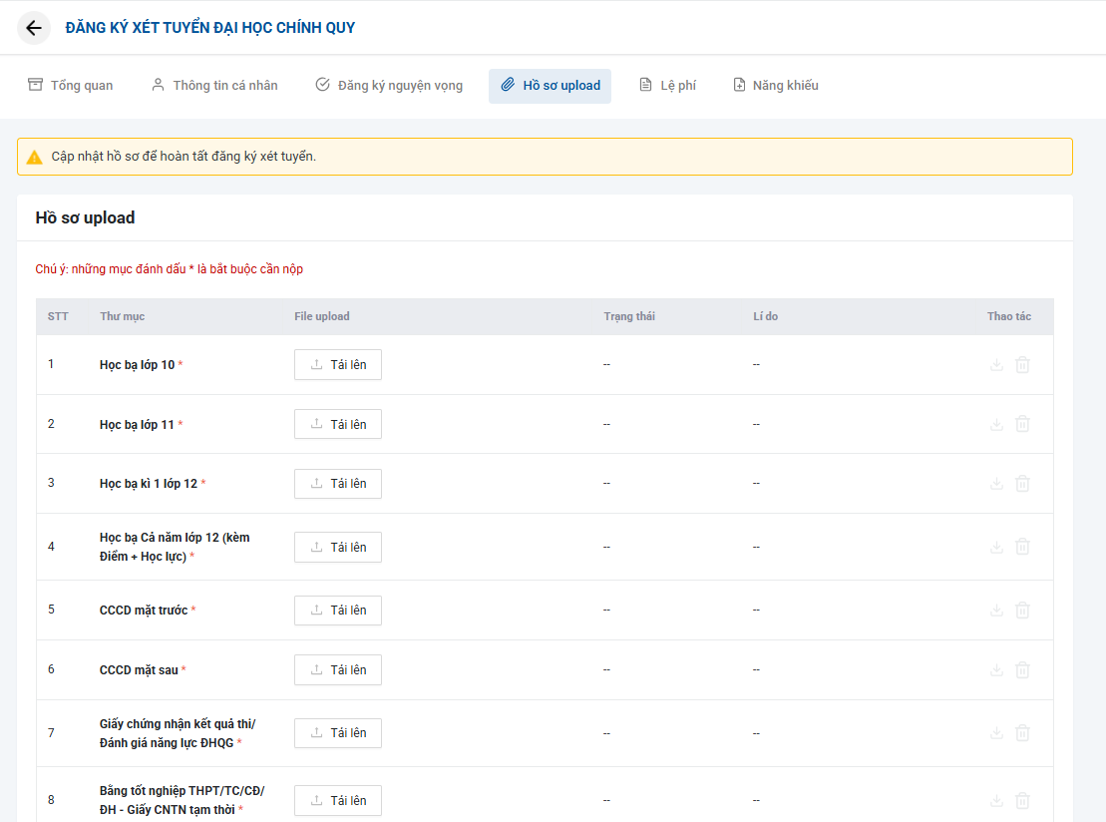Open the Lệ phí tab

(x=667, y=86)
